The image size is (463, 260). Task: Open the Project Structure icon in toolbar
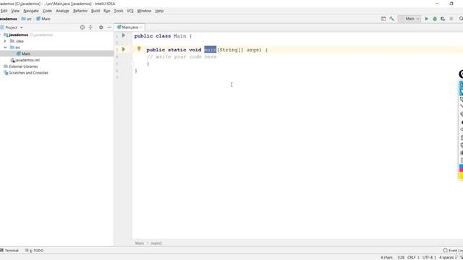pyautogui.click(x=383, y=19)
